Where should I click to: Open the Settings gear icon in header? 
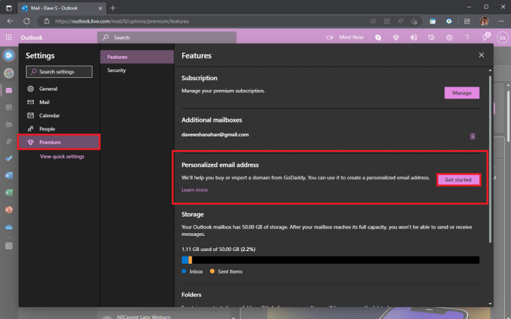click(x=449, y=37)
